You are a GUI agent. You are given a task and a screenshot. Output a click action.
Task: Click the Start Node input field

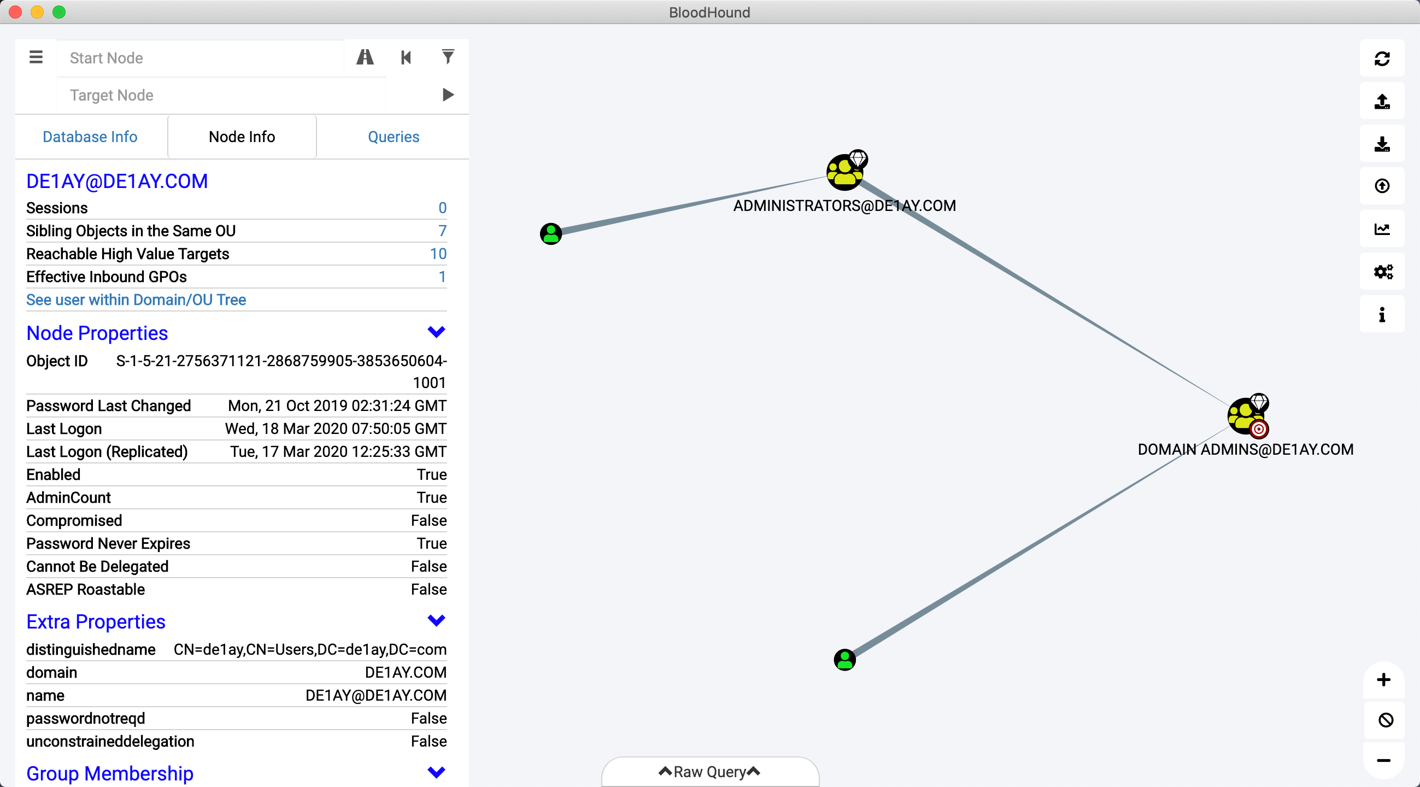201,58
